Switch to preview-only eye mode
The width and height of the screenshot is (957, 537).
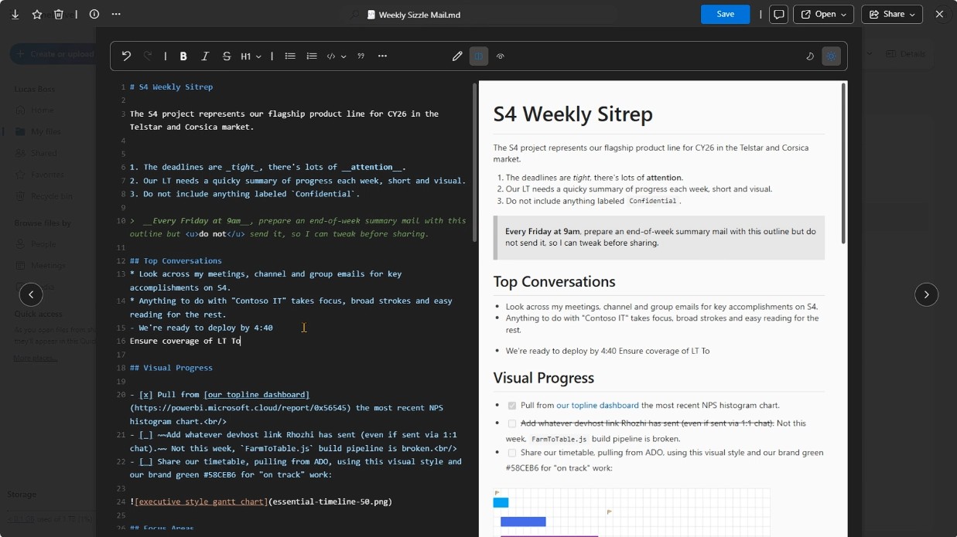pos(501,56)
